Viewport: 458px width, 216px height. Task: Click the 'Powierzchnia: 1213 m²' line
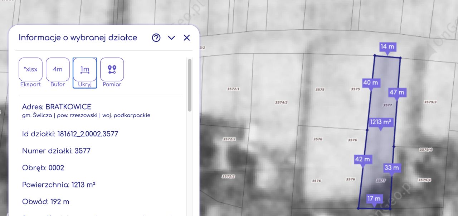click(59, 185)
